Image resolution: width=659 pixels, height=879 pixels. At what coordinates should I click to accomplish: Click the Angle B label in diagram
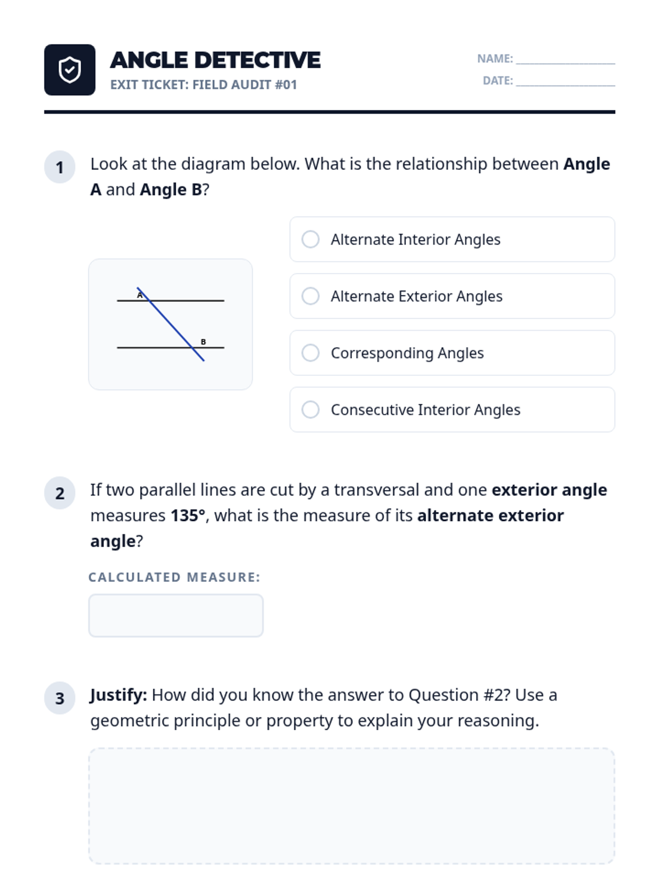[x=203, y=342]
